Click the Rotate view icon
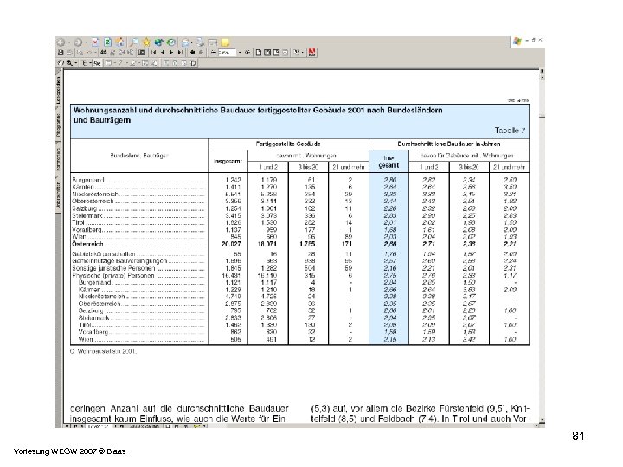This screenshot has height=467, width=623. (x=296, y=53)
